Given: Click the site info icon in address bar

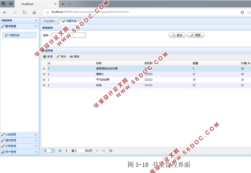Looking at the screenshot, I should (47, 12).
